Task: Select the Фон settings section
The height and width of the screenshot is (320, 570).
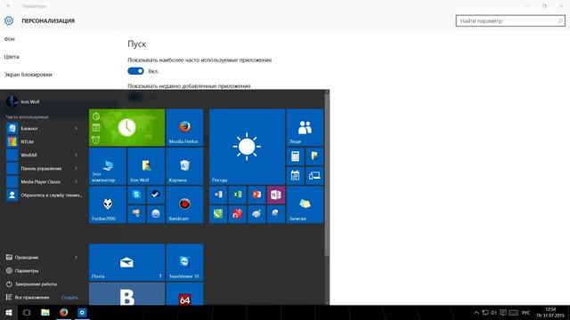Action: point(10,39)
